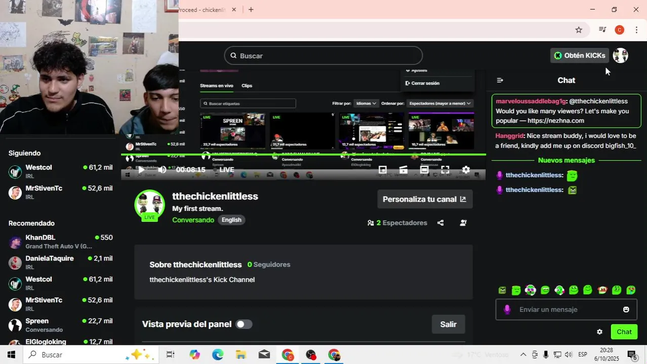Open the Chrome profile C icon
The image size is (647, 364).
[619, 30]
